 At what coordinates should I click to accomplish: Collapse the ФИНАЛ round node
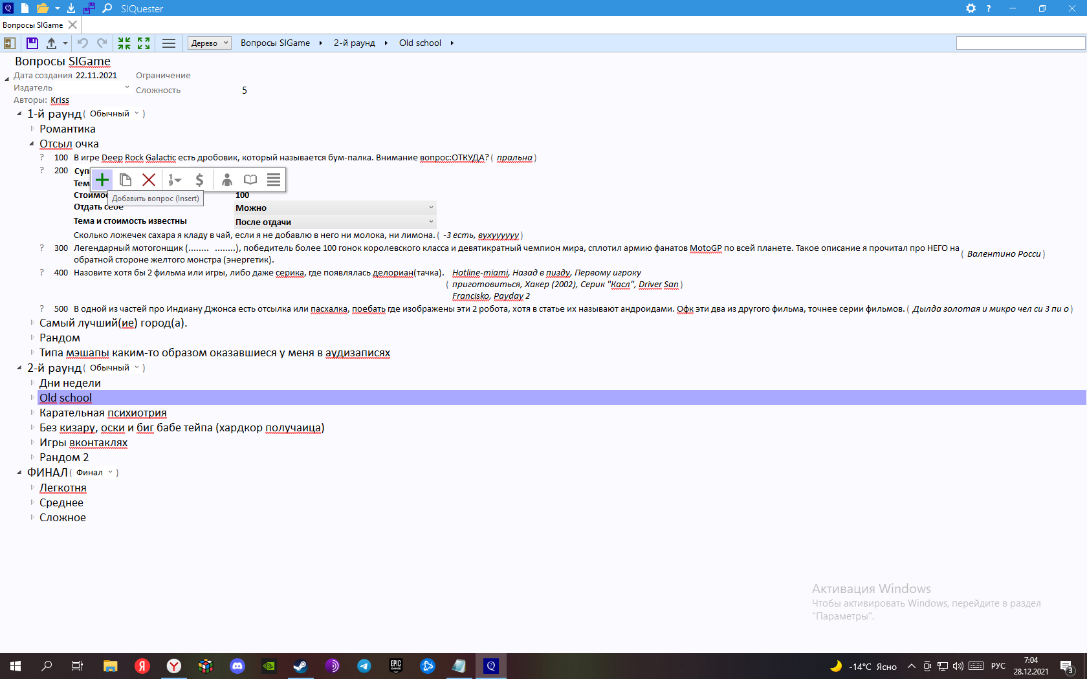click(x=19, y=473)
